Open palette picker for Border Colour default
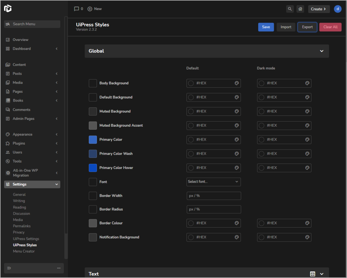 237,223
